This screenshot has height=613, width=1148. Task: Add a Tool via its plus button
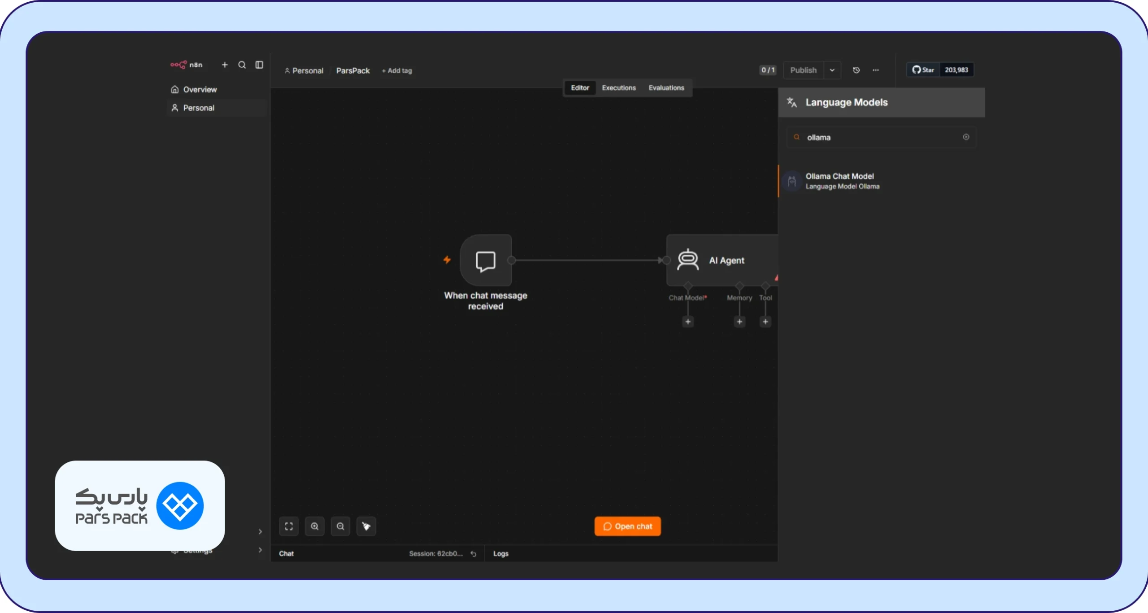(765, 322)
